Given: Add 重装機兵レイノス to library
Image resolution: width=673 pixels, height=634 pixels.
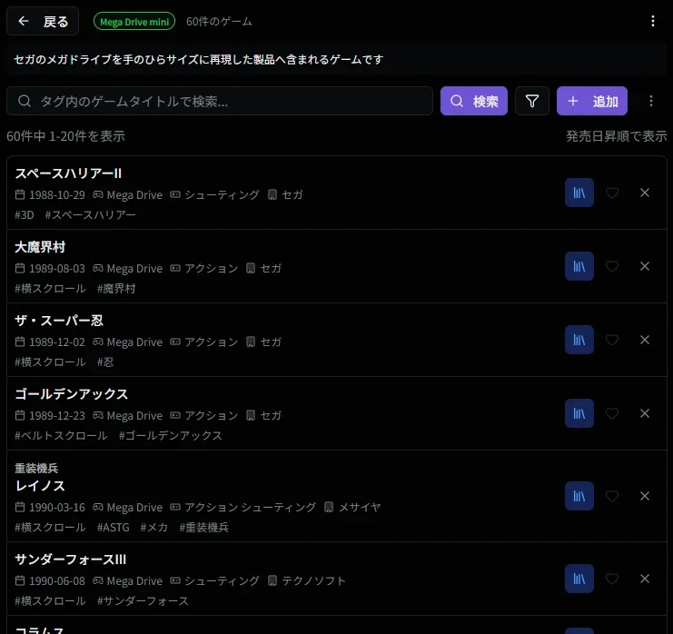Looking at the screenshot, I should click(579, 496).
